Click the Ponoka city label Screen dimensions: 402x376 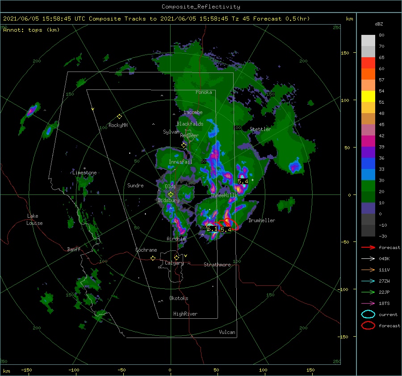pyautogui.click(x=204, y=93)
